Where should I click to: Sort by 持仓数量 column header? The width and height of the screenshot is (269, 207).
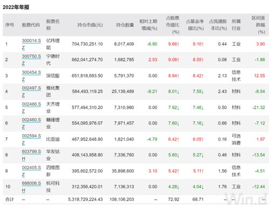coord(125,25)
